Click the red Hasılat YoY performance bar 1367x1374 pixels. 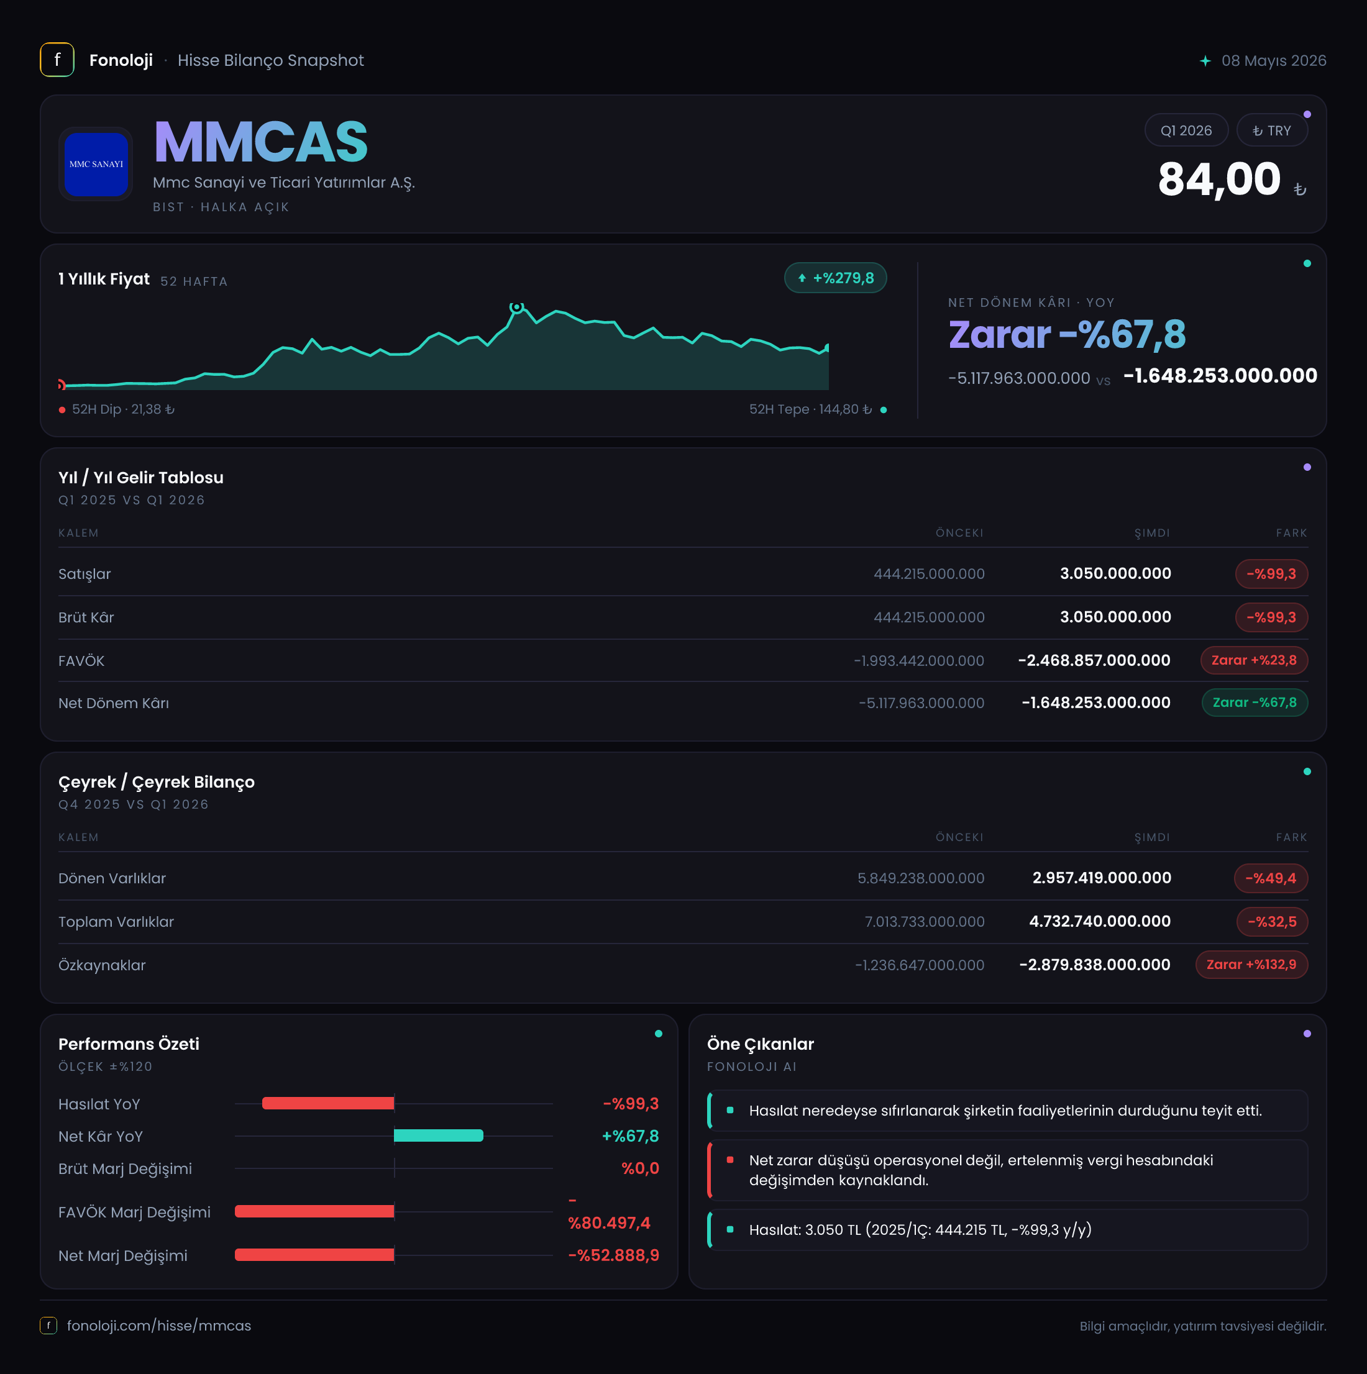(328, 1103)
